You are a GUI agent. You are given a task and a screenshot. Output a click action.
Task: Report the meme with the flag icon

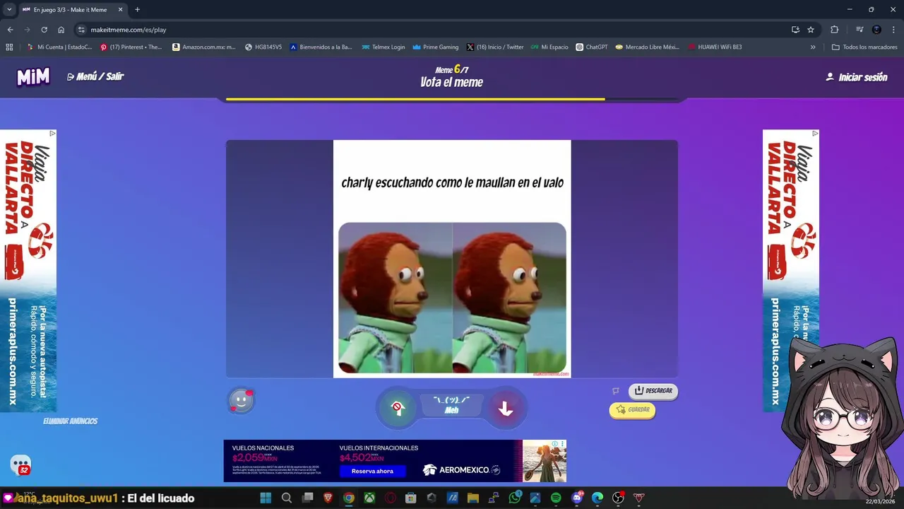click(x=616, y=390)
